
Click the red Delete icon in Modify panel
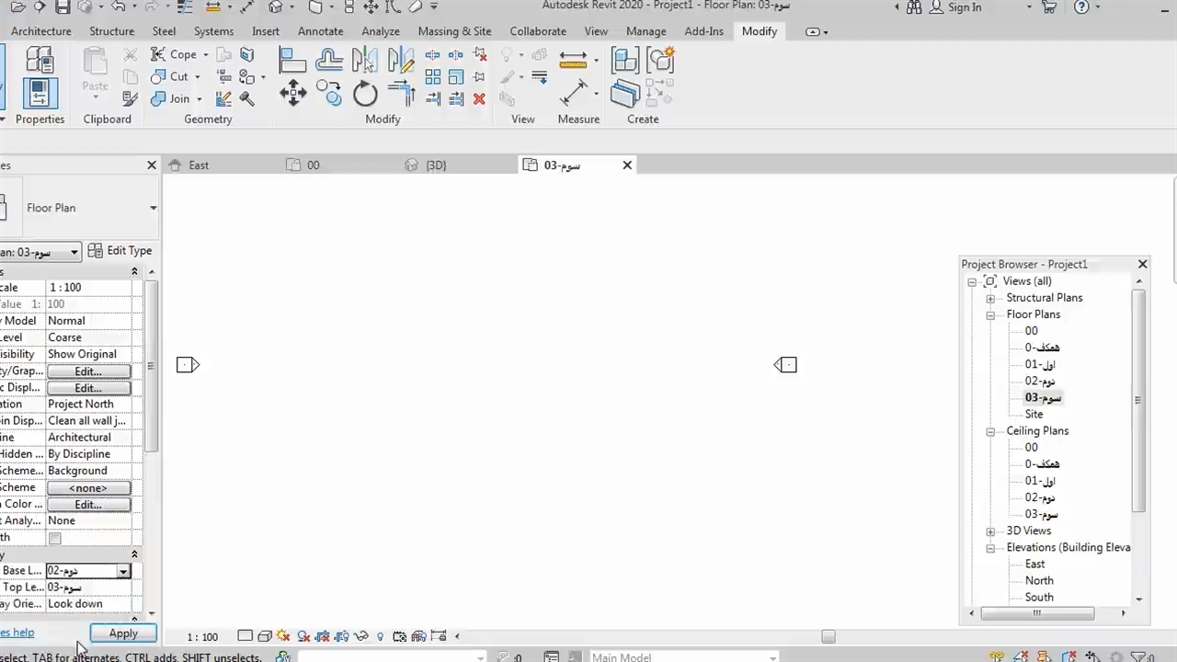[479, 99]
